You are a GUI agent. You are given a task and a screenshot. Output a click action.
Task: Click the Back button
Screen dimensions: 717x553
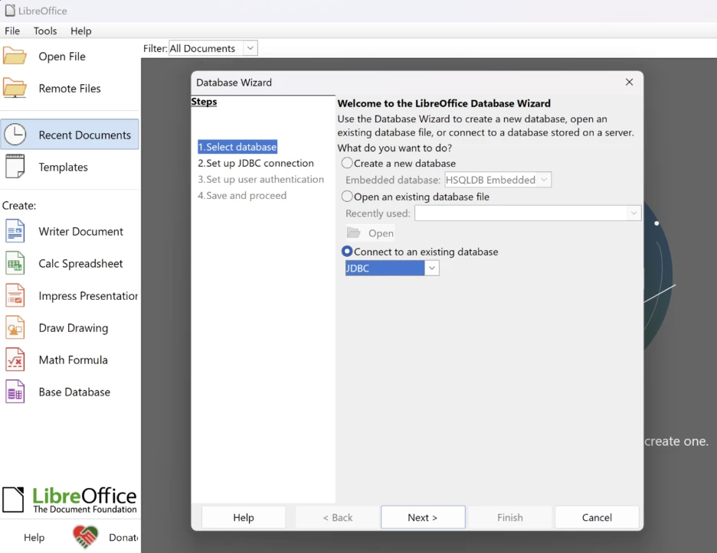click(x=338, y=517)
